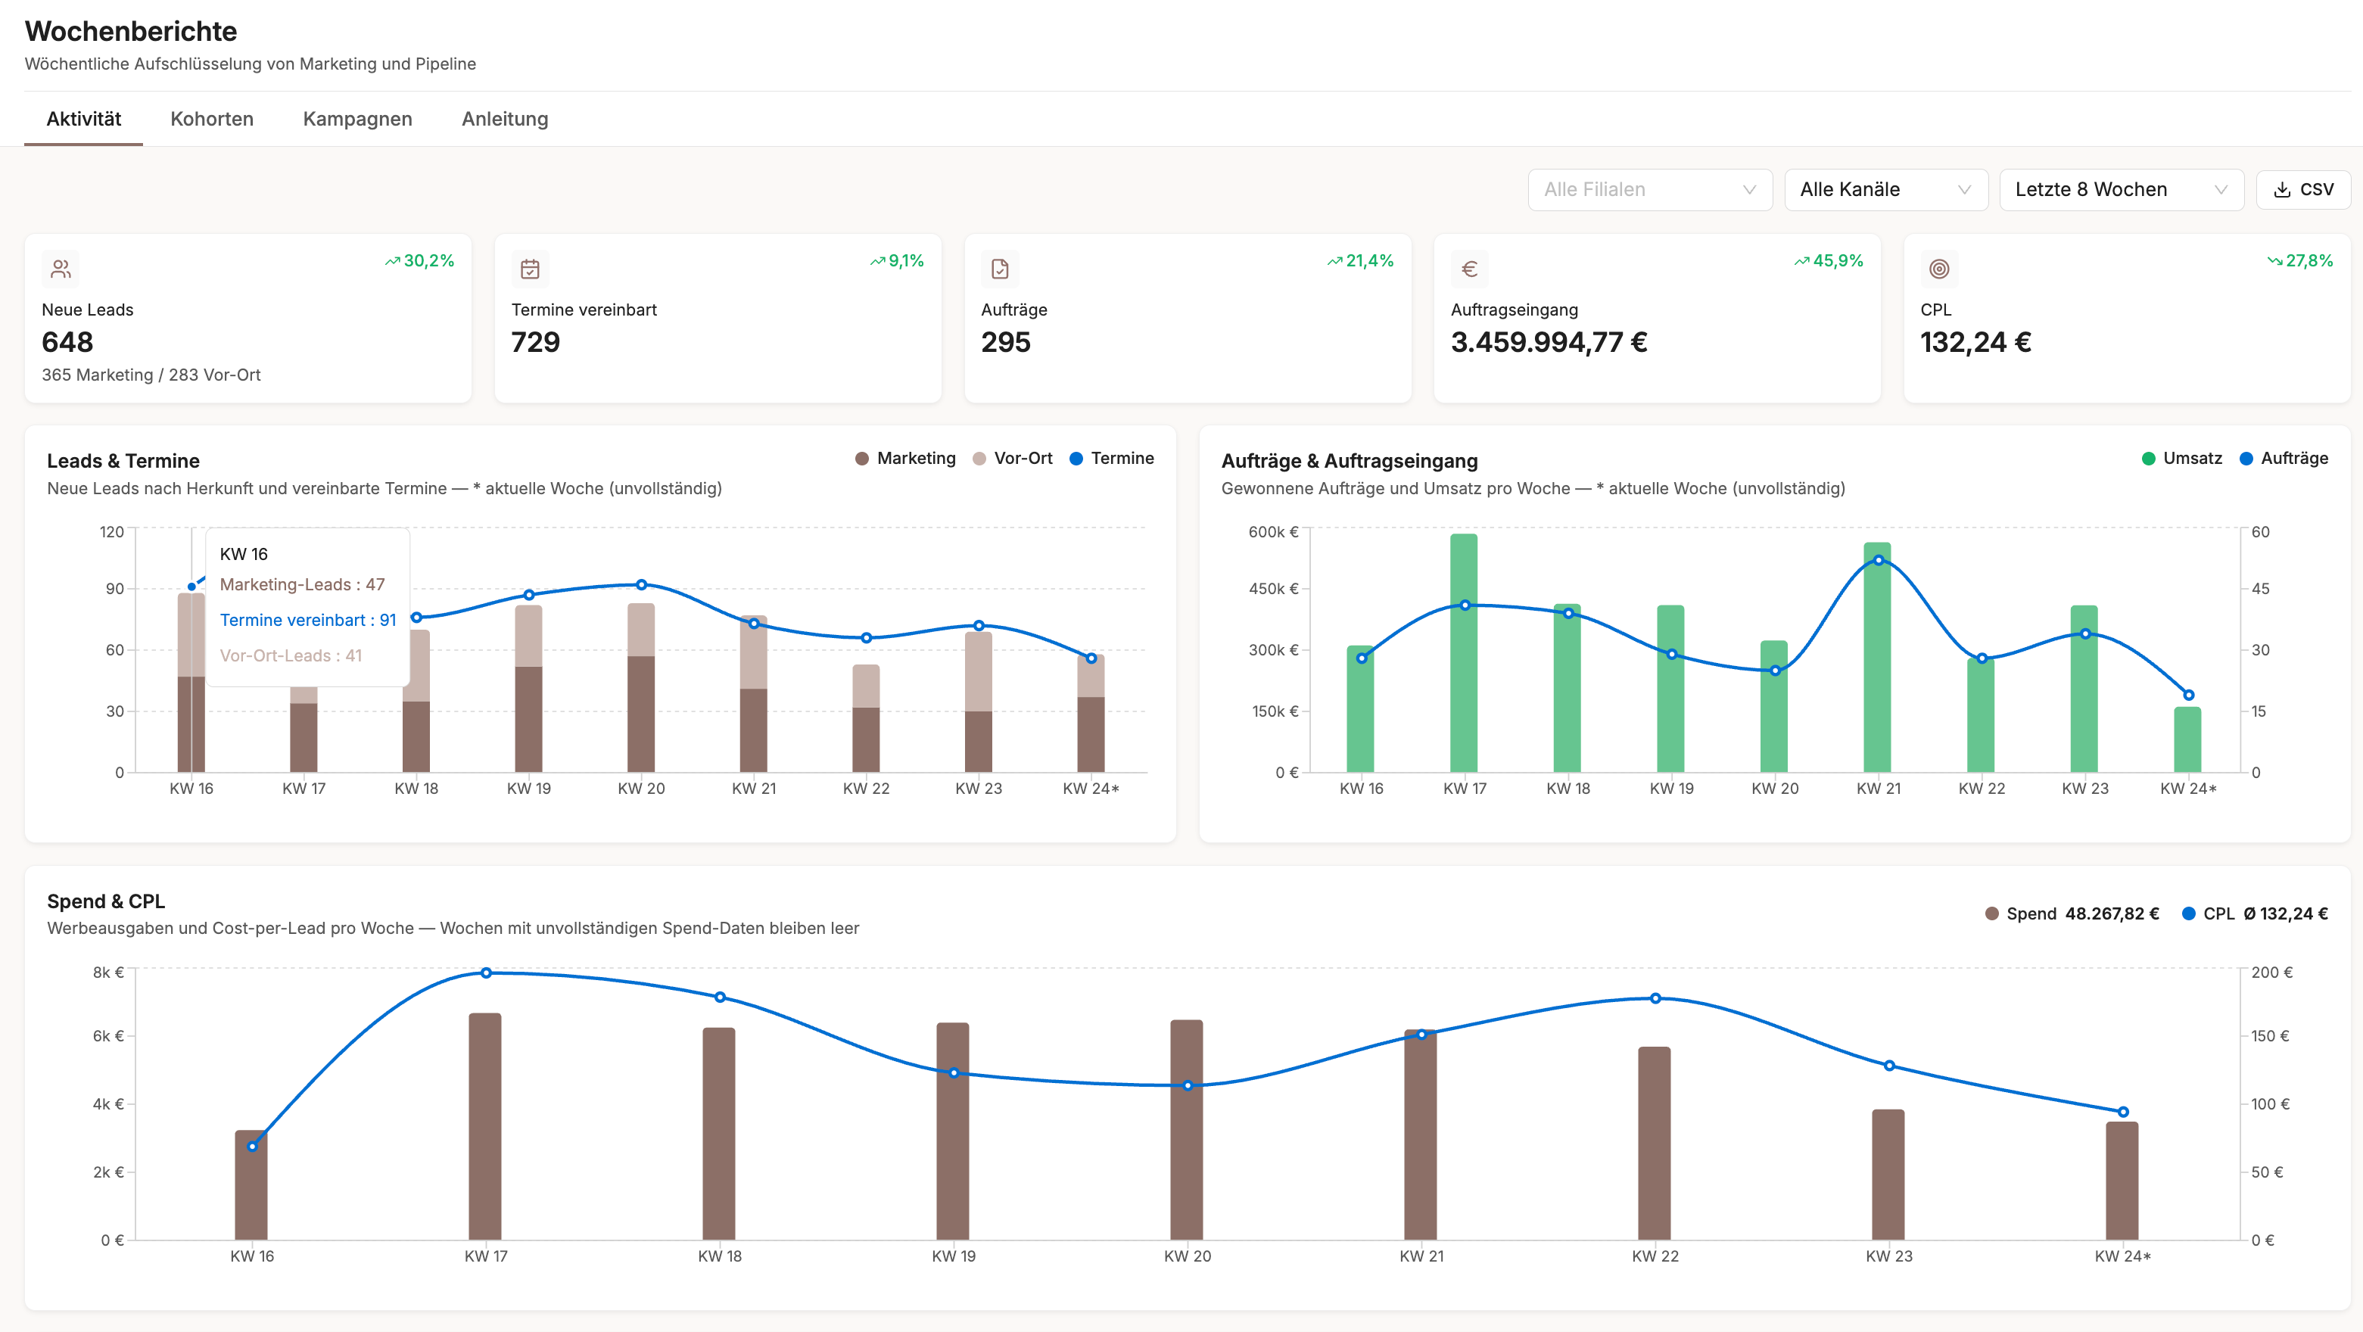Viewport: 2363px width, 1332px height.
Task: Click the text 365 Marketing / 283 Vor-Ort
Action: coord(151,375)
